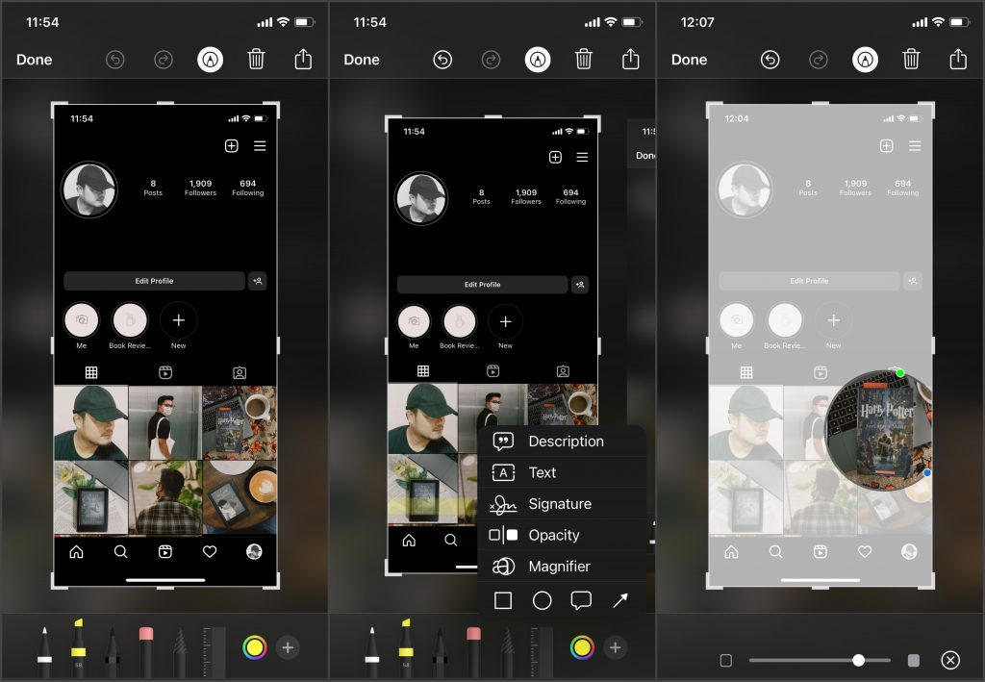Viewport: 985px width, 682px height.
Task: Choose Description from the popup menu
Action: pyautogui.click(x=566, y=441)
